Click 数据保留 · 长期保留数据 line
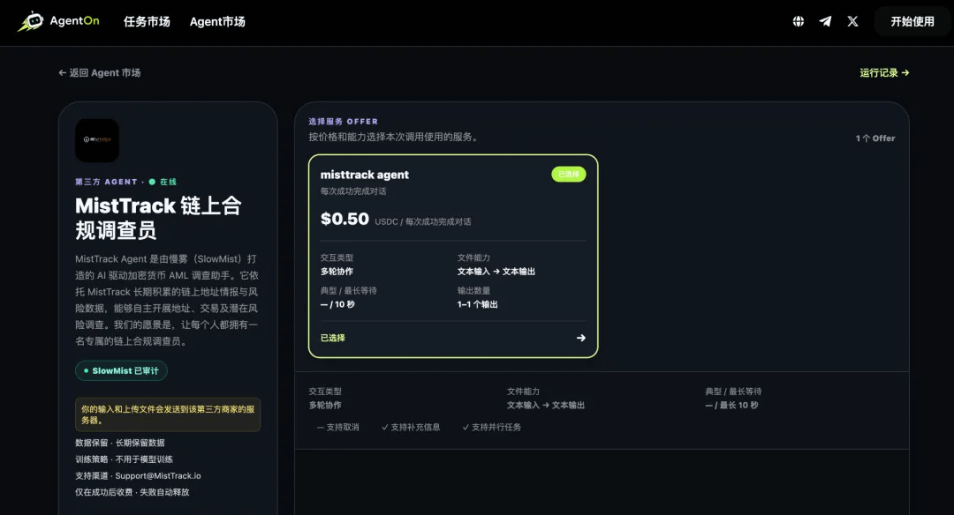Screen dimensions: 954x515 [120, 443]
